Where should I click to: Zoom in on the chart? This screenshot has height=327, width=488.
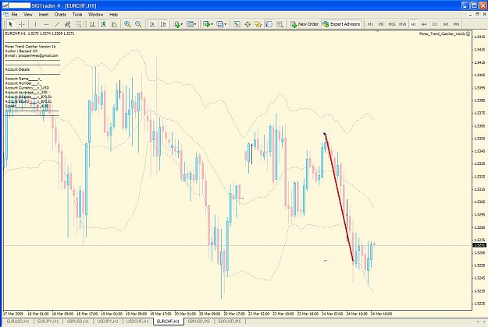(x=127, y=24)
